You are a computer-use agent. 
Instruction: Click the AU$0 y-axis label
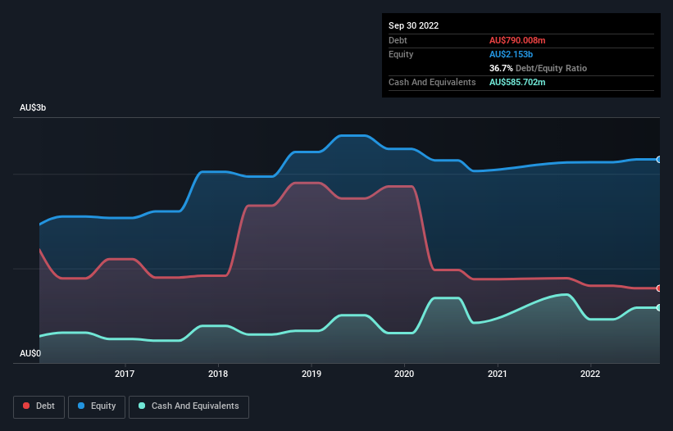coord(30,353)
